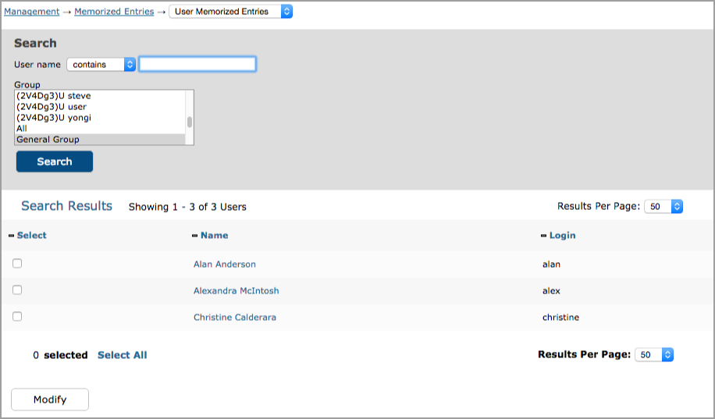715x419 pixels.
Task: Open the Memorized Entries breadcrumb link
Action: pyautogui.click(x=114, y=12)
